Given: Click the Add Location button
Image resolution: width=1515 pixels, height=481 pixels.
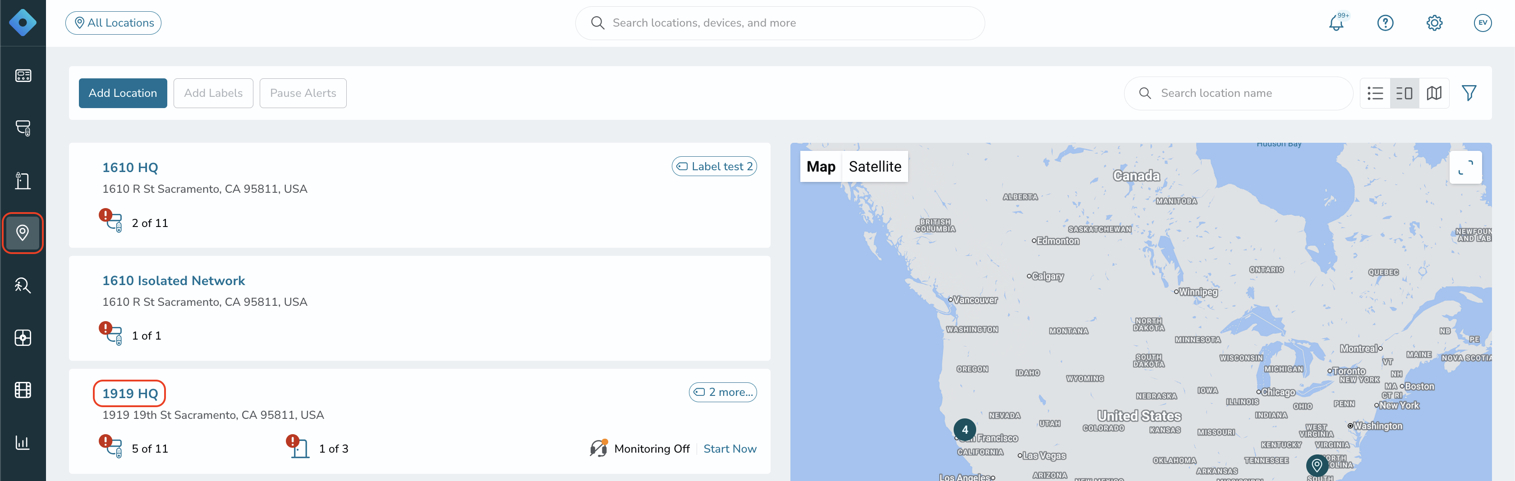Looking at the screenshot, I should (123, 93).
